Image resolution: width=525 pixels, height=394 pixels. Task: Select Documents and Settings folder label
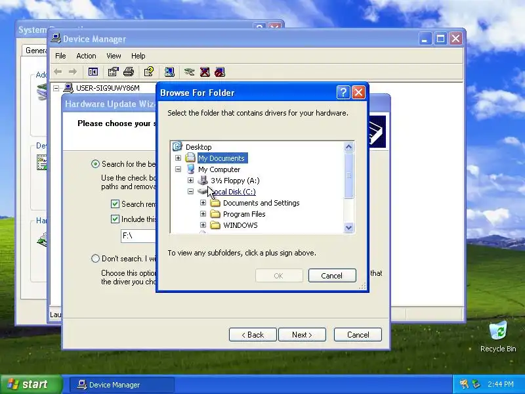click(x=261, y=203)
